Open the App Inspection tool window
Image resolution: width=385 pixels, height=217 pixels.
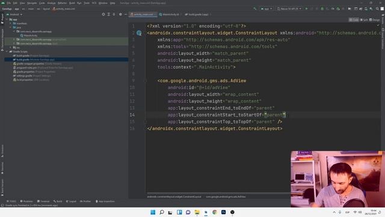(105, 201)
